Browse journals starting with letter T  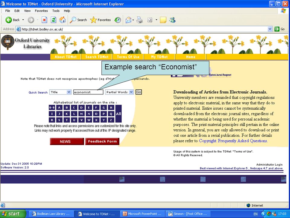66,120
